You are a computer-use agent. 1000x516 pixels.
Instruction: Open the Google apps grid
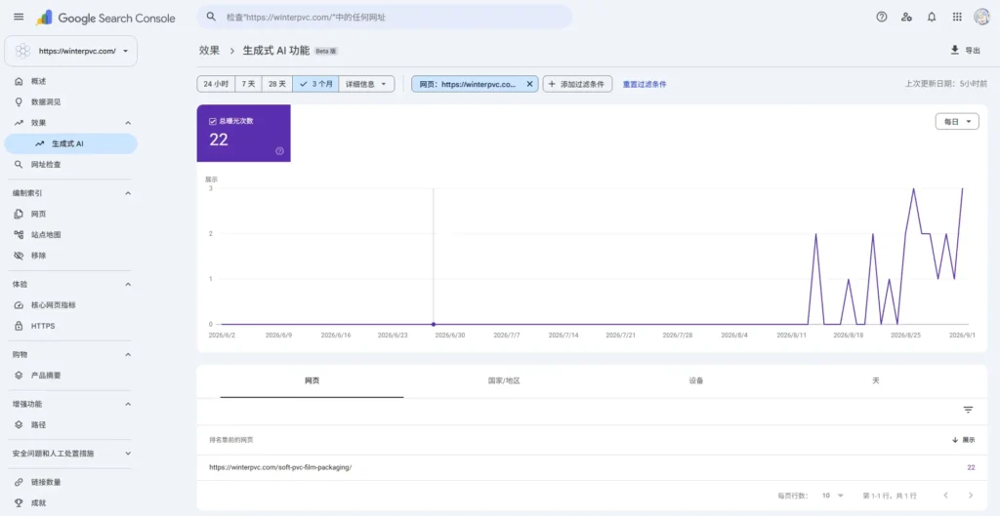(x=957, y=18)
